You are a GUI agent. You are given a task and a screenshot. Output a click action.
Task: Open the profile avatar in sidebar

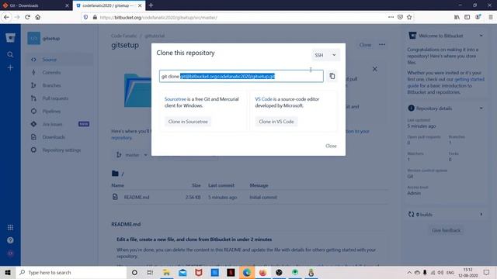tap(10, 253)
